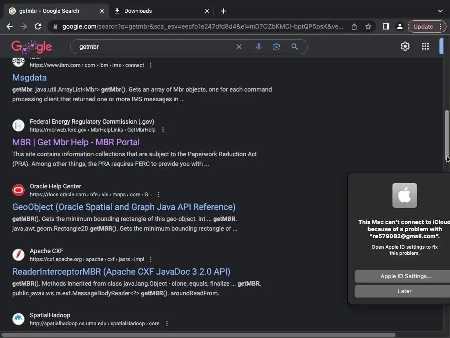Image resolution: width=450 pixels, height=338 pixels.
Task: Click the getmbr search input field
Action: (155, 47)
